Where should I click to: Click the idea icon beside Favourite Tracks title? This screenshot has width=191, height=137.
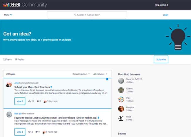click(98, 118)
